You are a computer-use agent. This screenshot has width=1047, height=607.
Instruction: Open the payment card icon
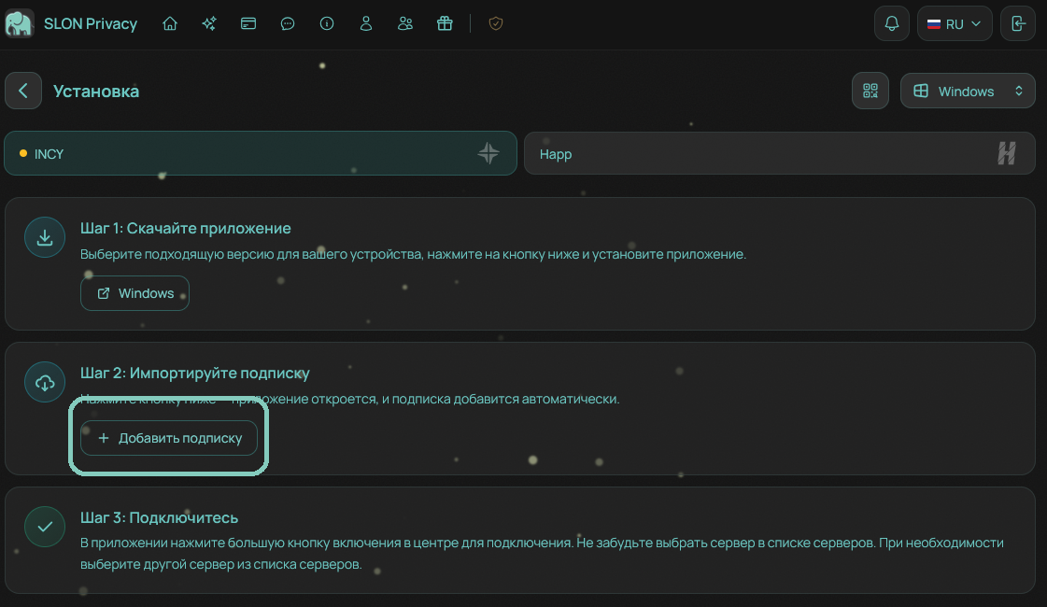248,23
